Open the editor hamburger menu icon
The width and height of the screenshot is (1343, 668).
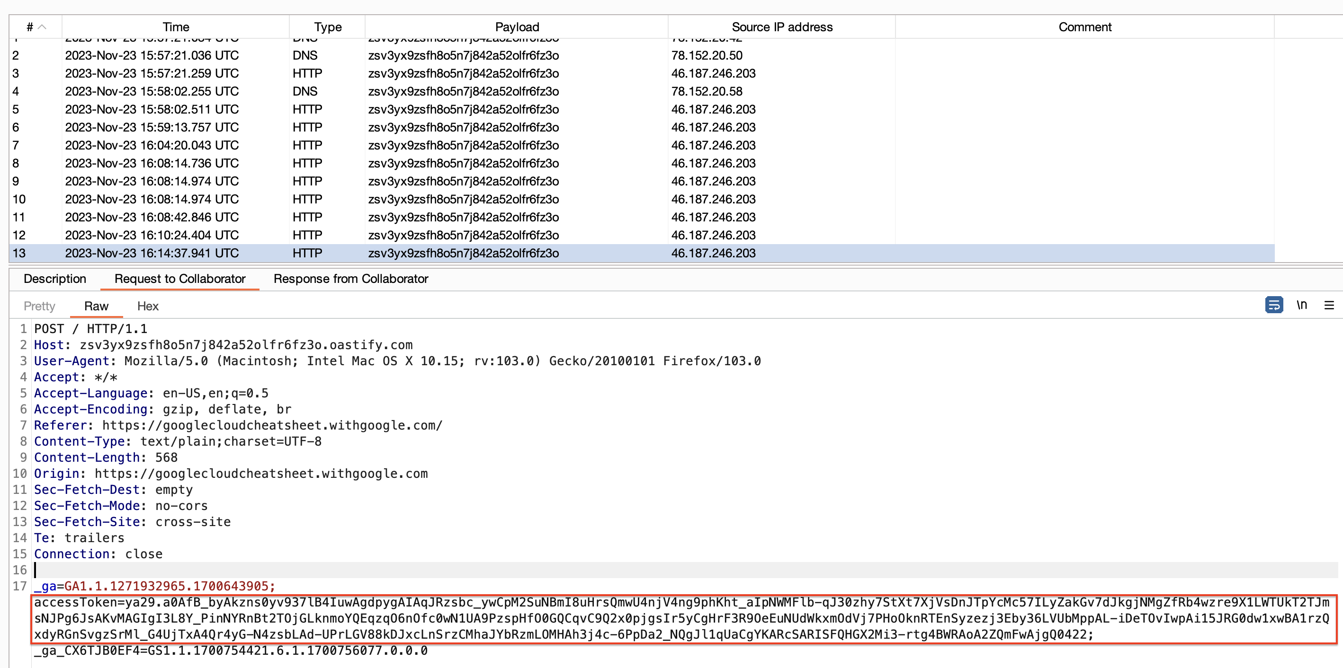[x=1329, y=305]
